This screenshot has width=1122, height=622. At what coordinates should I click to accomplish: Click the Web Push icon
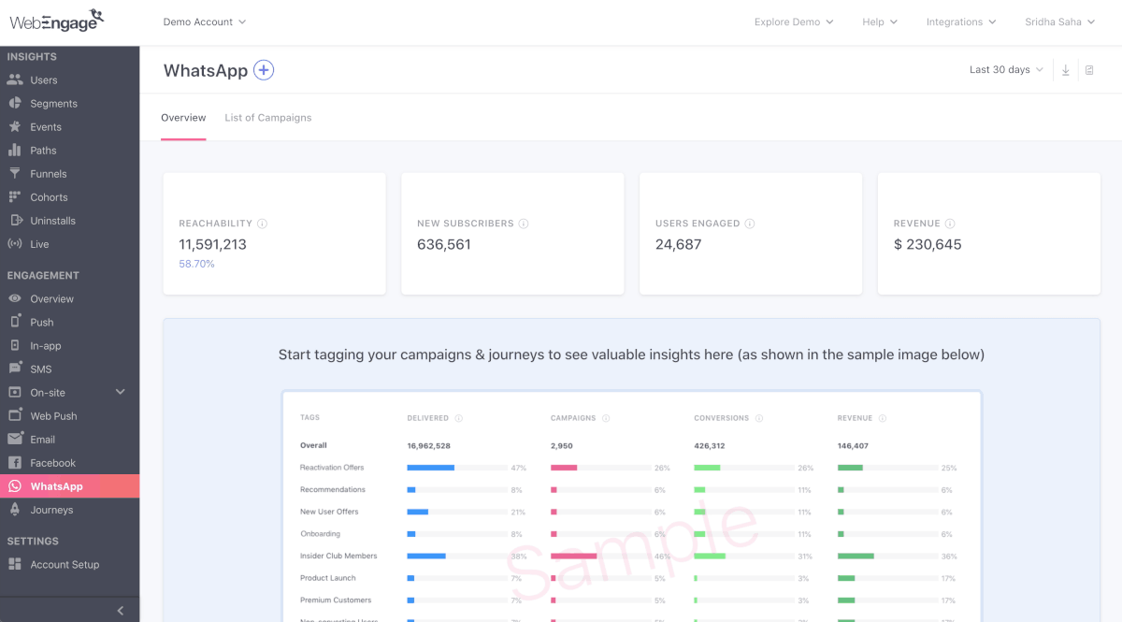pyautogui.click(x=15, y=416)
